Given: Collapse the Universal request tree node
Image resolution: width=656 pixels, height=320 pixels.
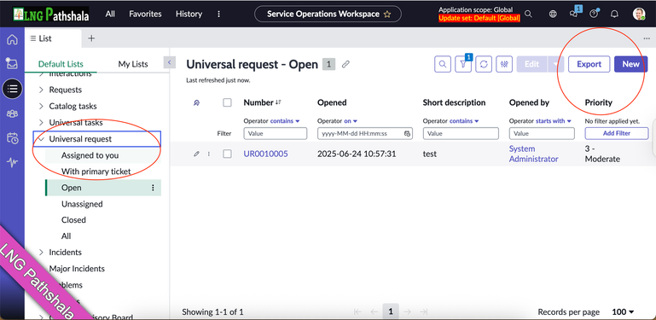Looking at the screenshot, I should (x=41, y=139).
